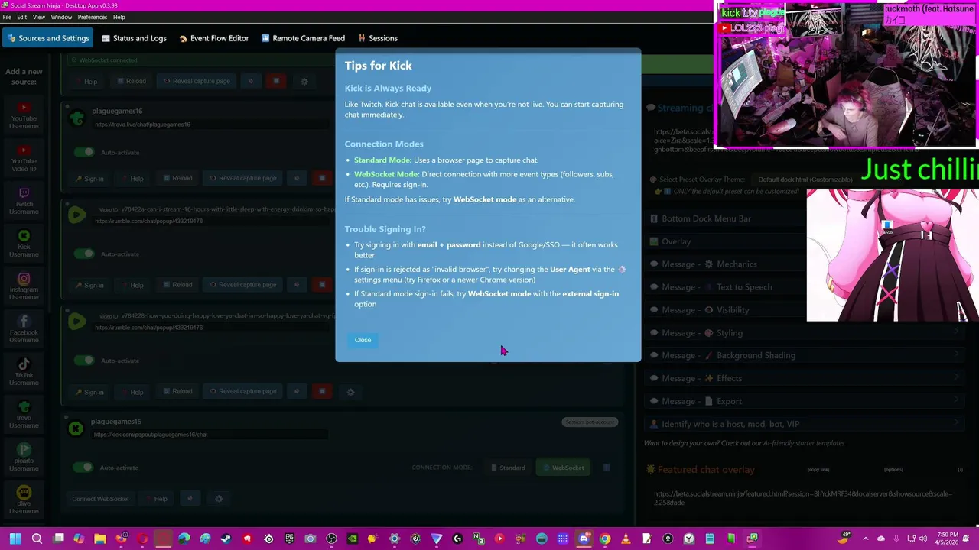Expand Message - Effects section
Screen dimensions: 979x550
pos(805,378)
